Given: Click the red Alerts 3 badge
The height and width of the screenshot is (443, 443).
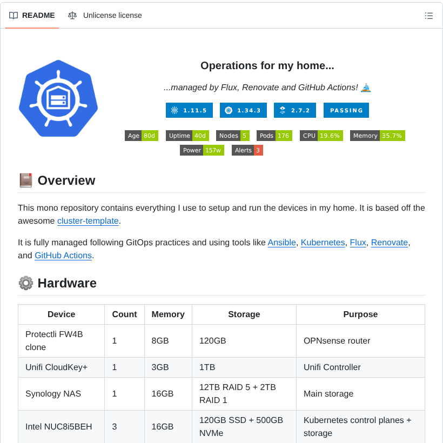Looking at the screenshot, I should (x=247, y=150).
